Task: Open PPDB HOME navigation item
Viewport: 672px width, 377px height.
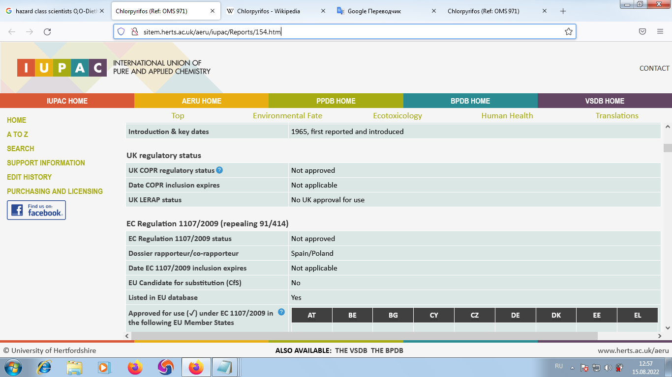Action: pyautogui.click(x=336, y=101)
